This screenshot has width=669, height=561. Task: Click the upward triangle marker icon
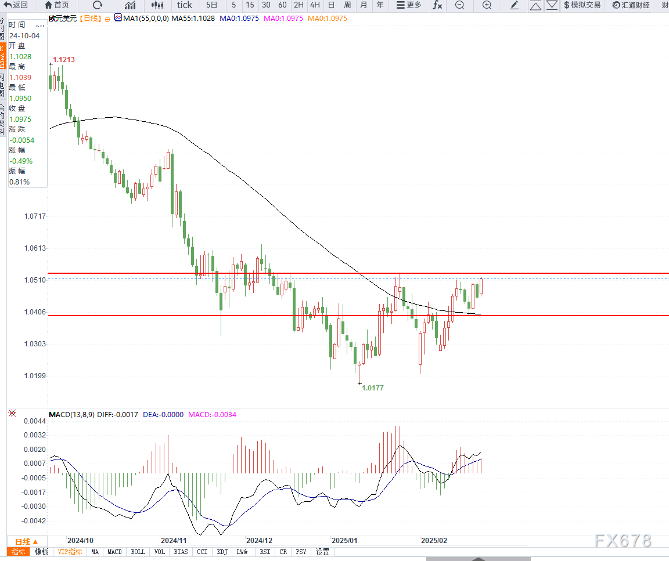[x=535, y=6]
